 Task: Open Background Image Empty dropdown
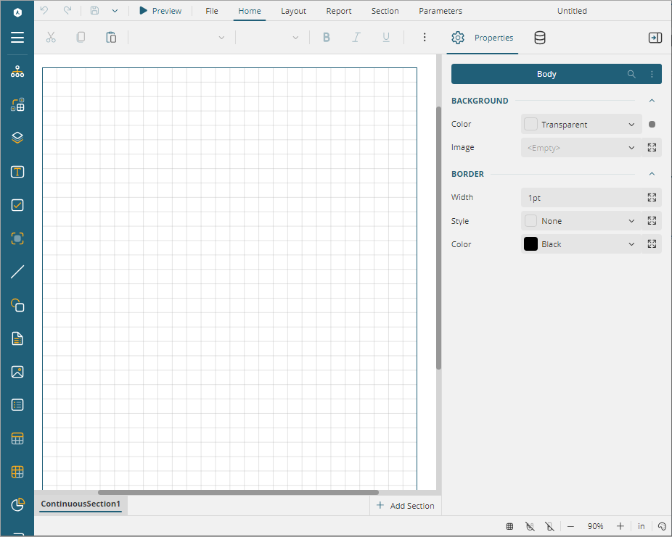click(581, 148)
